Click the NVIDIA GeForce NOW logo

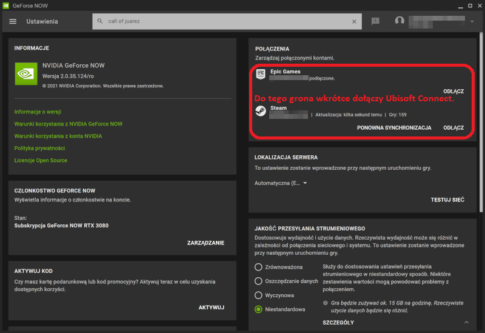26,73
